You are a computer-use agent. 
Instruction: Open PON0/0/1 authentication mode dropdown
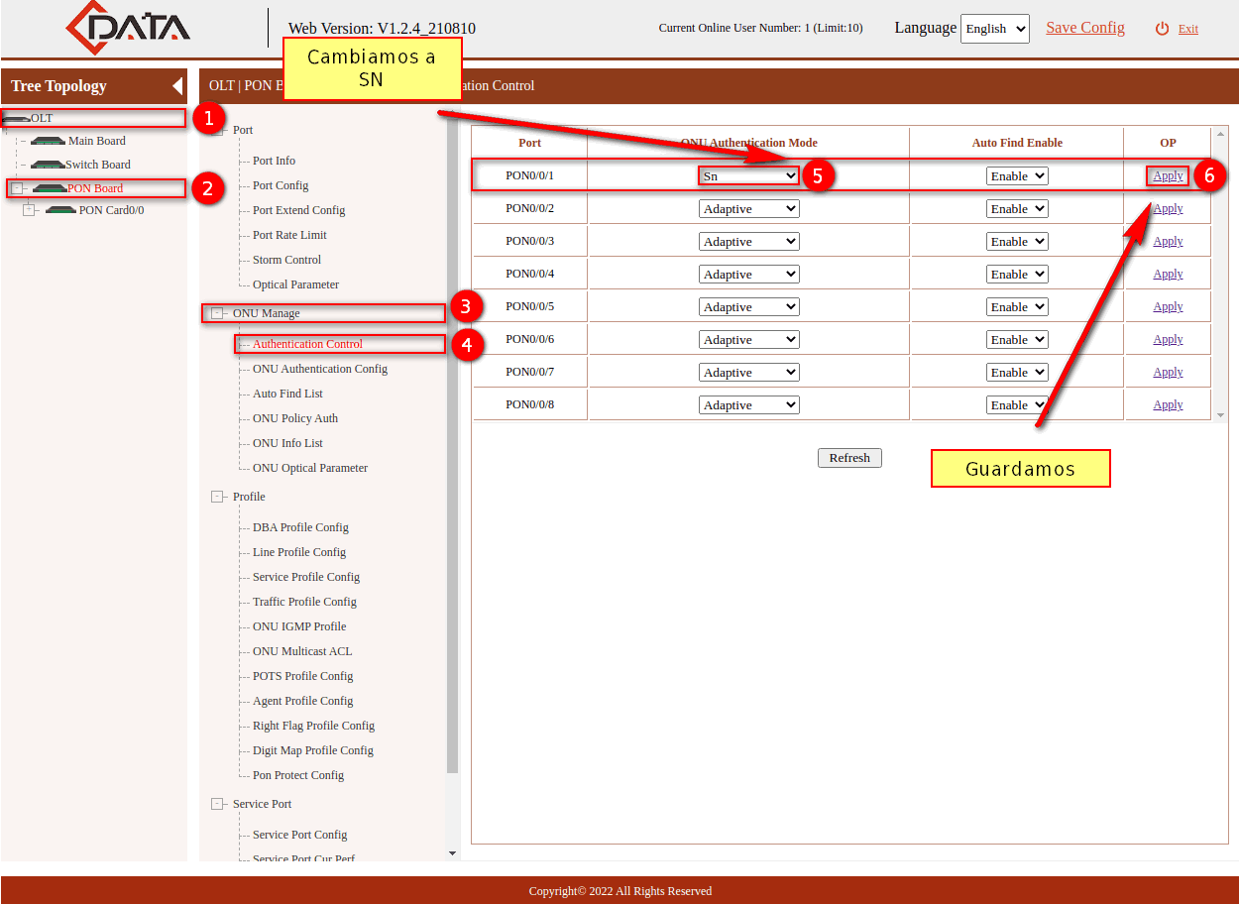click(x=748, y=175)
